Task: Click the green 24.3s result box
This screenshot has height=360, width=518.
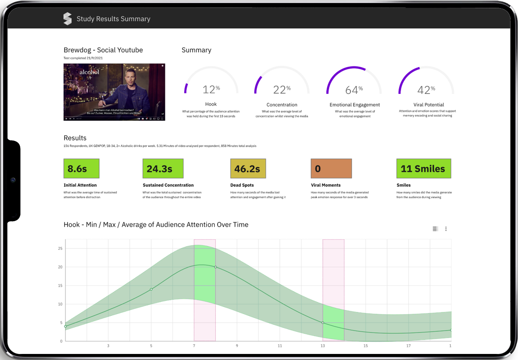Action: [x=163, y=169]
